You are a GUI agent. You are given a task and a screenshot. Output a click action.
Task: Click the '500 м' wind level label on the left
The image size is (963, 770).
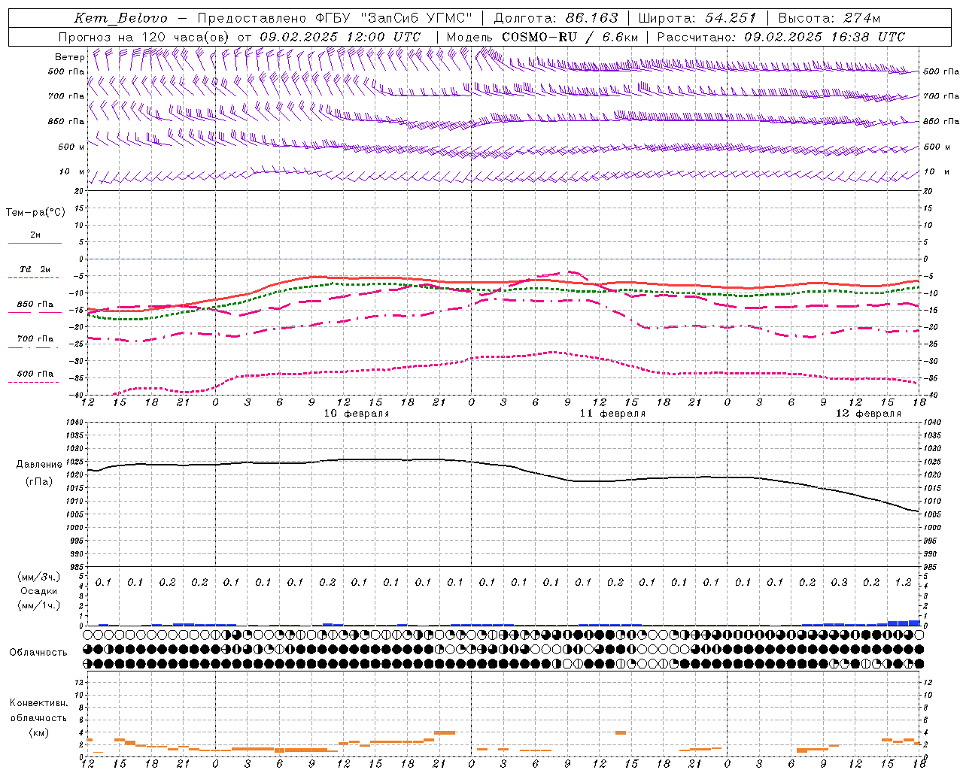[x=71, y=147]
